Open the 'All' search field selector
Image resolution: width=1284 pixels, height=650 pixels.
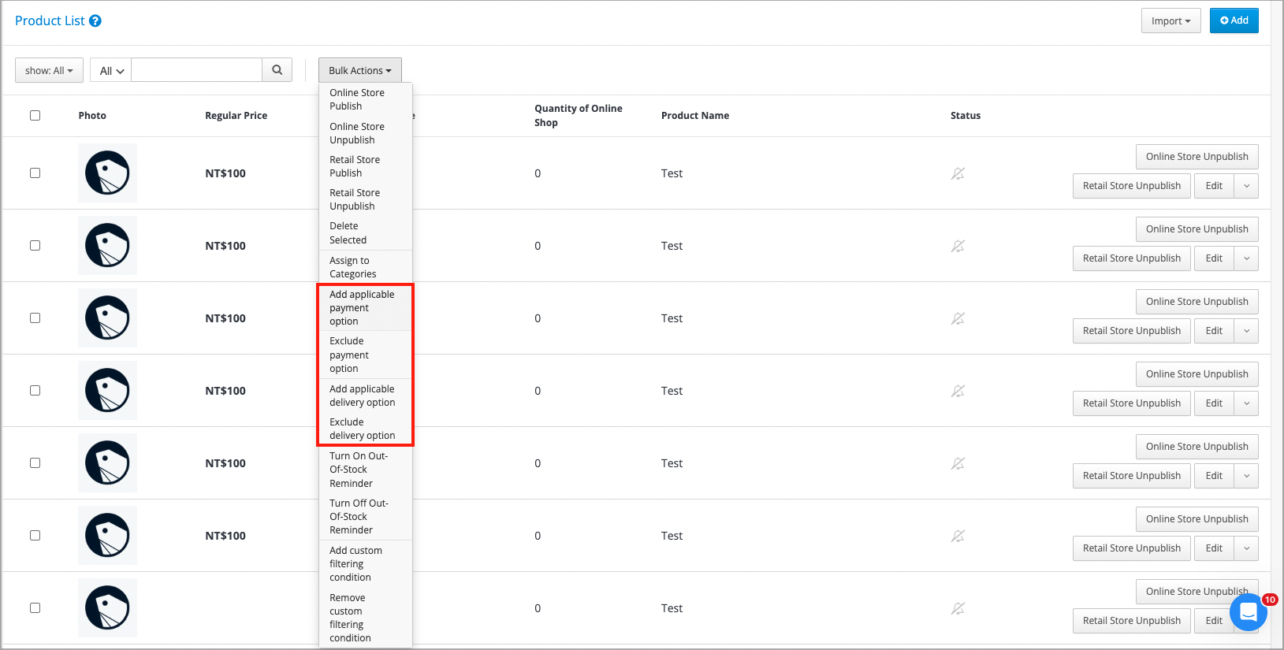point(111,70)
